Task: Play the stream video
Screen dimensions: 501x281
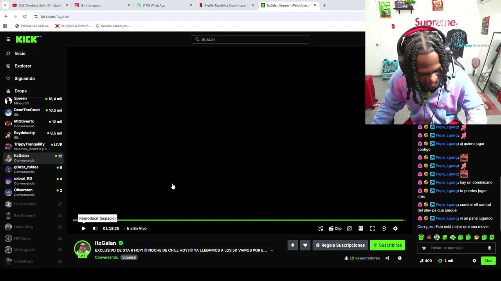Action: (83, 228)
